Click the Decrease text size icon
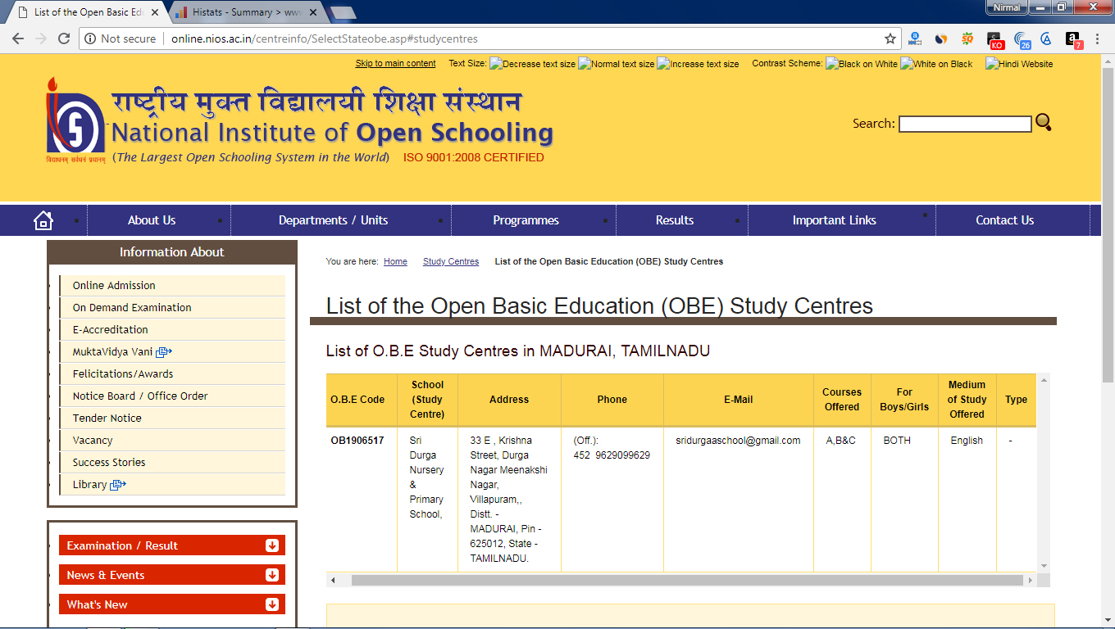Screen dimensions: 1115x629 [532, 64]
